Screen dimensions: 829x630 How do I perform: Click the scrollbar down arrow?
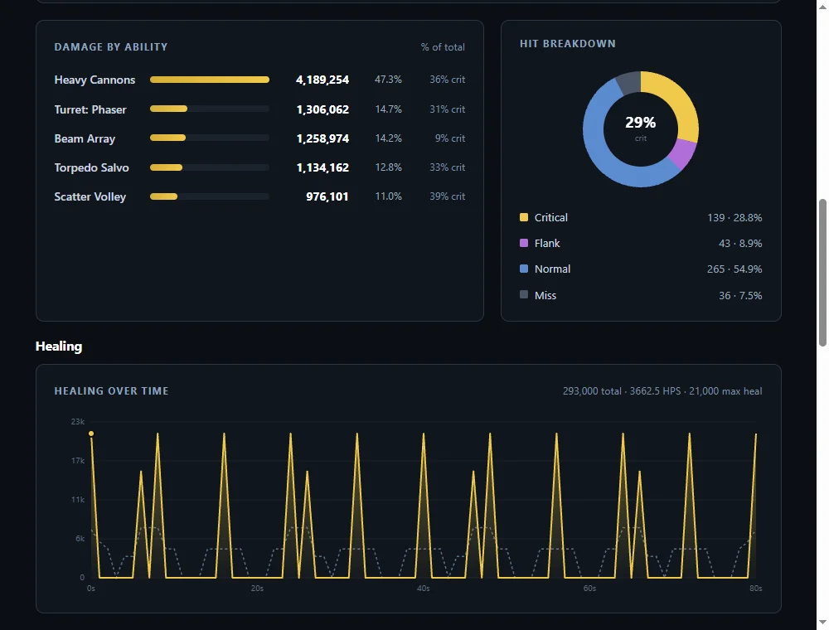coord(822,623)
